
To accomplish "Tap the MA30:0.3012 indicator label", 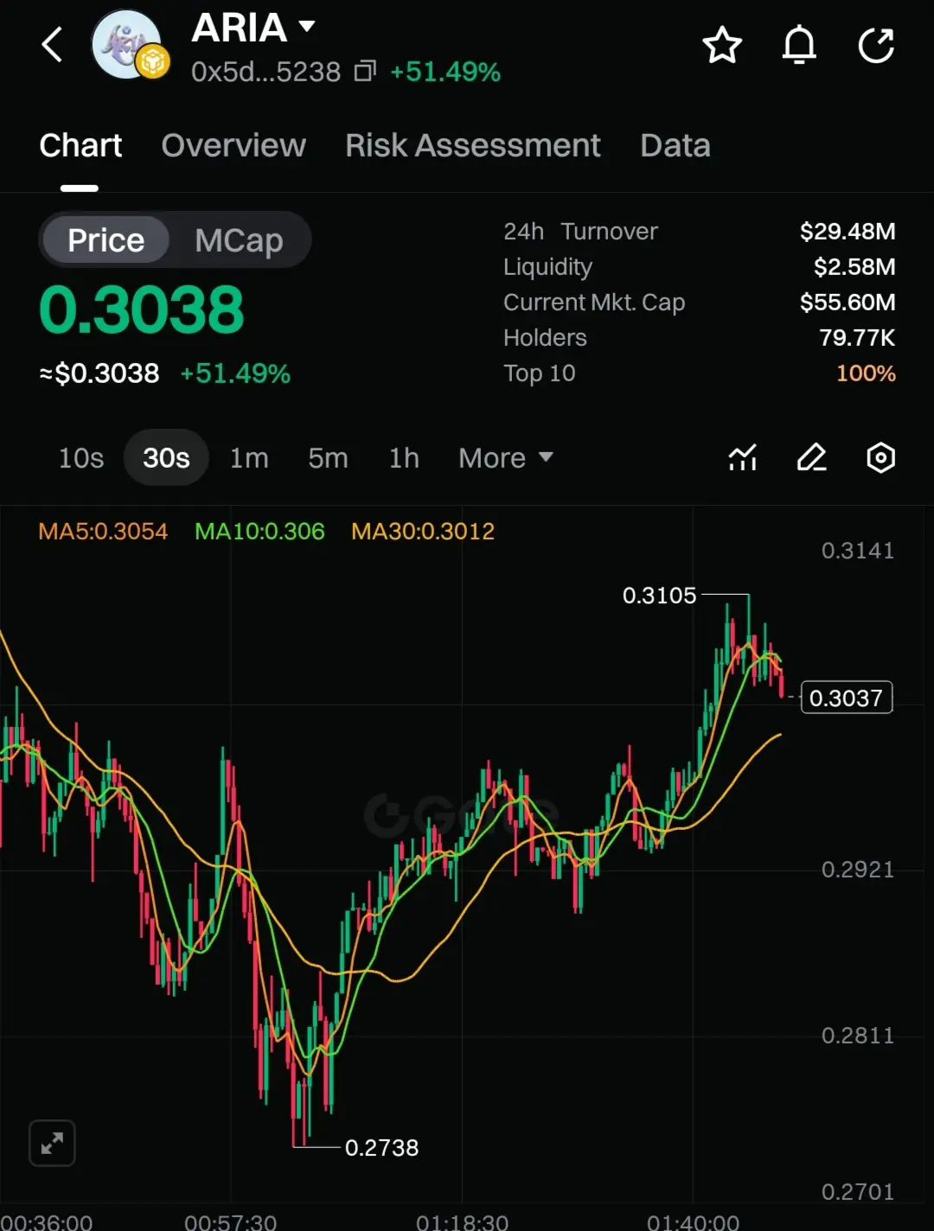I will 423,531.
